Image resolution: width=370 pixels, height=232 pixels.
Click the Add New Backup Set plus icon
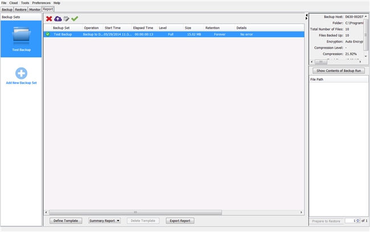(21, 73)
